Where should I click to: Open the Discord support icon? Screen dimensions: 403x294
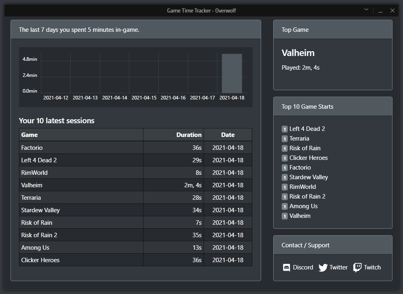286,267
